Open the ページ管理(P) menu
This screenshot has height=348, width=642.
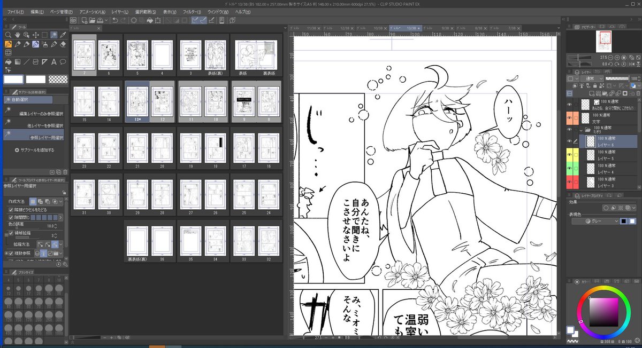62,11
